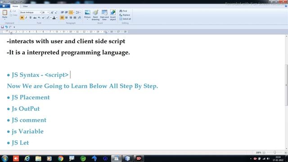Insert a Picture
288x162 pixels.
coord(87,13)
